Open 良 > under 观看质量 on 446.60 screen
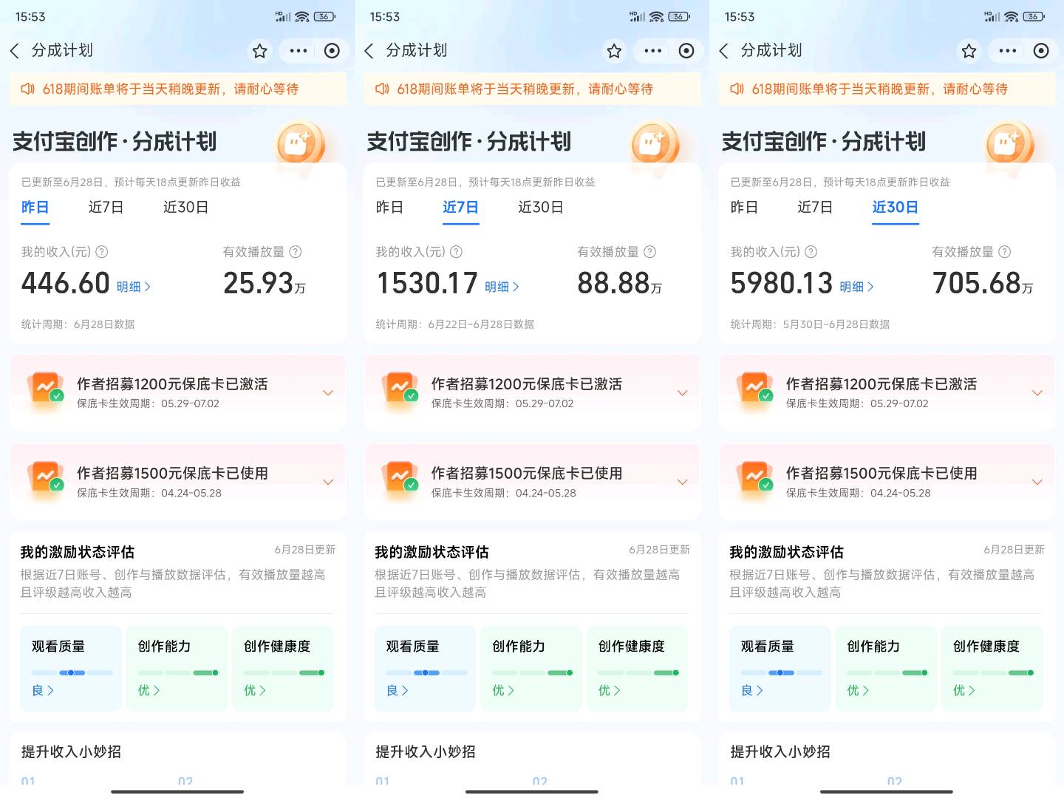Viewport: 1064px width, 798px height. point(43,690)
